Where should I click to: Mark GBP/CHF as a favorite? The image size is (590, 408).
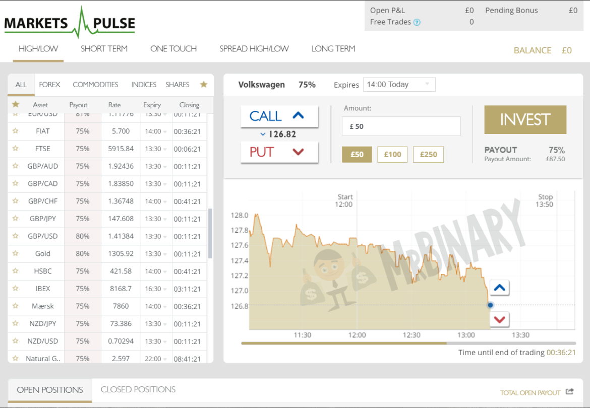(16, 200)
